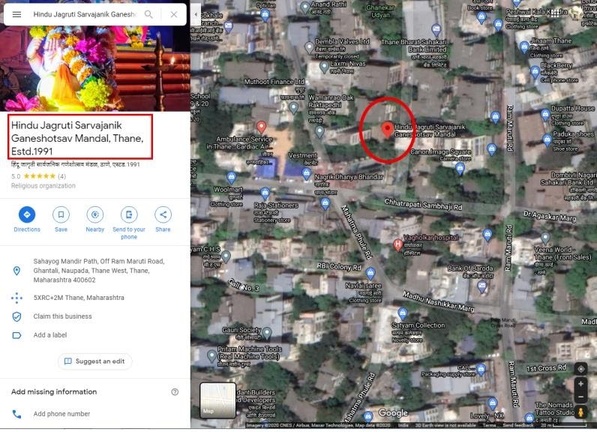Show your current location button
Viewport: 597px width, 432px height.
pyautogui.click(x=580, y=369)
